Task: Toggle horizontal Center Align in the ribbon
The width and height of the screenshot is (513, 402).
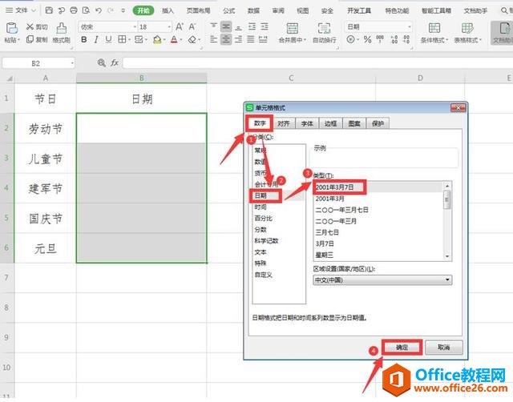Action: click(226, 39)
